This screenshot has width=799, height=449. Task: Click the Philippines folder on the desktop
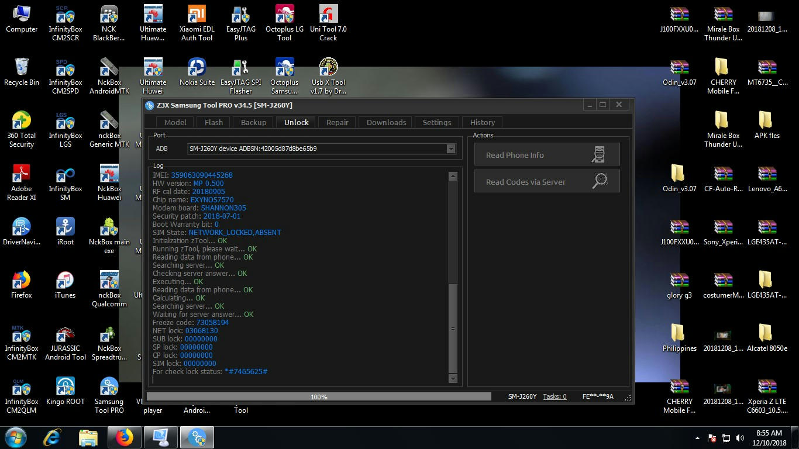pos(679,338)
